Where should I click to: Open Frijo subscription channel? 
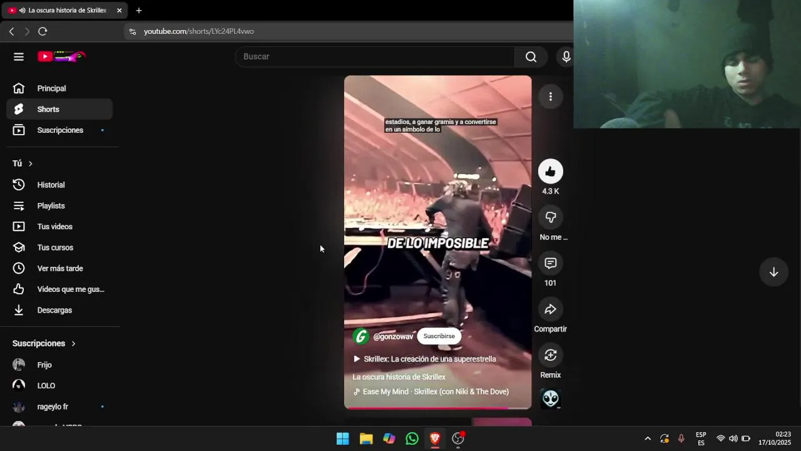(59, 365)
